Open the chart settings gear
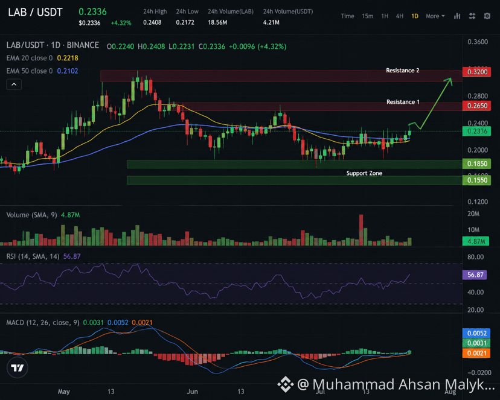 pyautogui.click(x=487, y=16)
